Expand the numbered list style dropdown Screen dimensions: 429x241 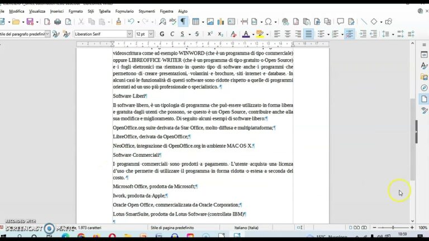point(342,35)
